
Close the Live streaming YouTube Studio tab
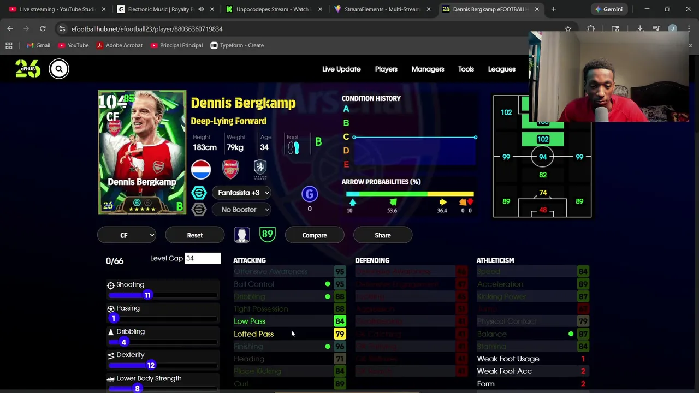103,9
